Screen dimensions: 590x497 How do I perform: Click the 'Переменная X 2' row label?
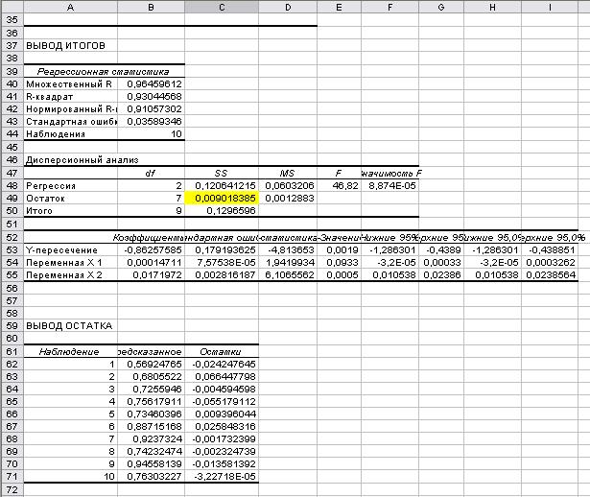click(70, 275)
